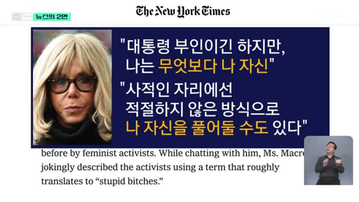Select the yellow text 무엇보다 나 자신
The width and height of the screenshot is (359, 202).
(x=213, y=66)
